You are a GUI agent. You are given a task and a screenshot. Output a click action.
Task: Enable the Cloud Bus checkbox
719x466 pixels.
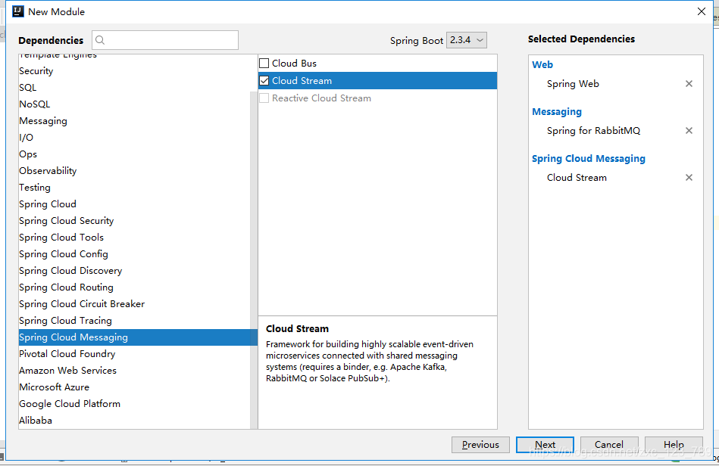pos(264,64)
